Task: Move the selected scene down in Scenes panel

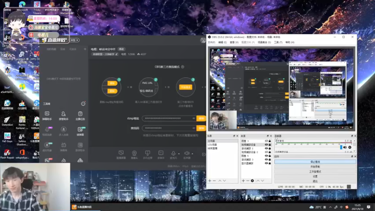Action: [225, 181]
